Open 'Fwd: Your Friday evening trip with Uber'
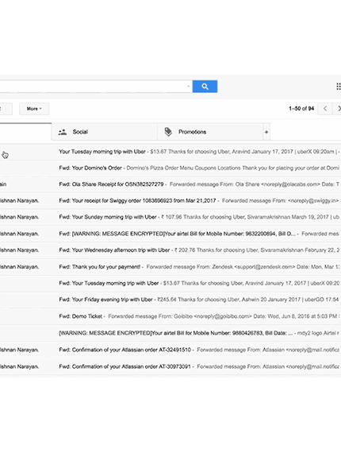341x453 pixels. tap(170, 300)
